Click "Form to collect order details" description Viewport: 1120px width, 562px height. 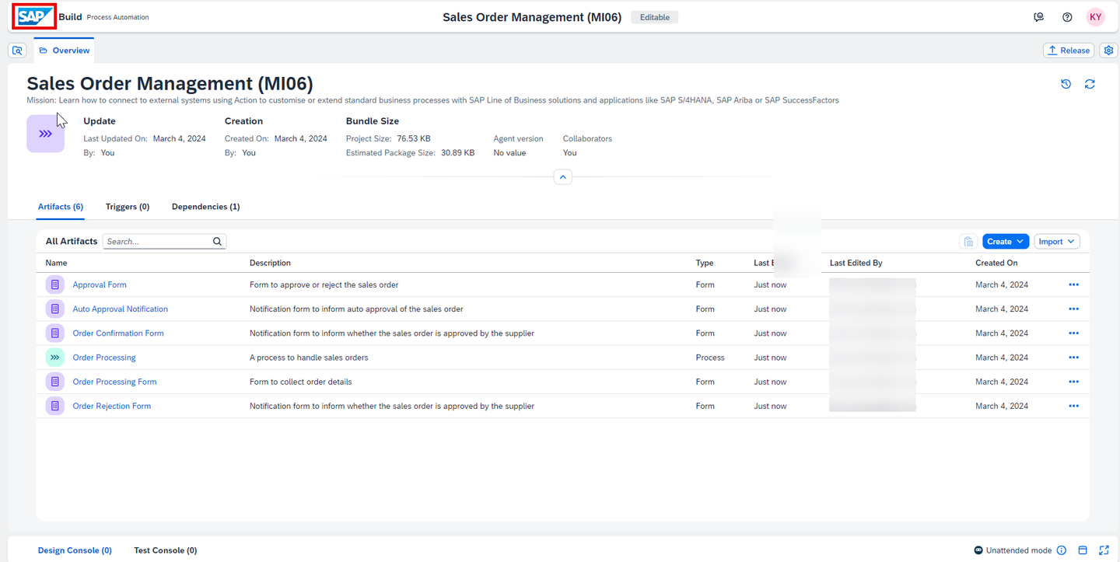(x=301, y=382)
